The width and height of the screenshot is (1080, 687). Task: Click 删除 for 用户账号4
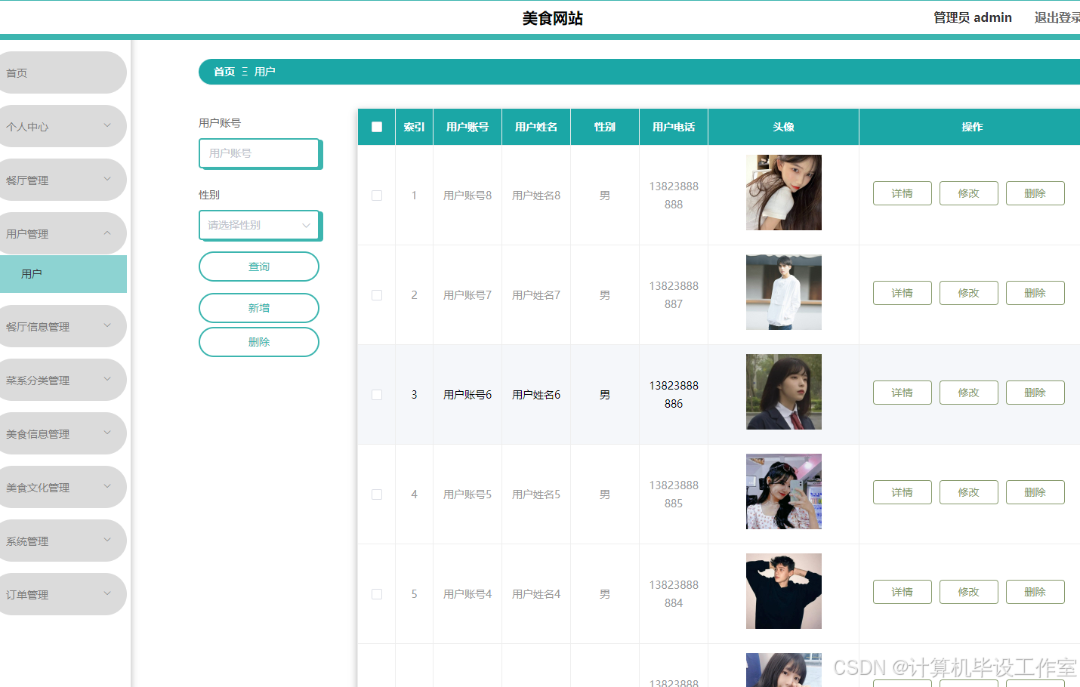pos(1035,592)
